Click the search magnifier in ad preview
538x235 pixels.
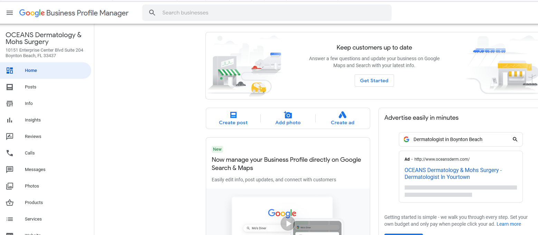pyautogui.click(x=515, y=139)
